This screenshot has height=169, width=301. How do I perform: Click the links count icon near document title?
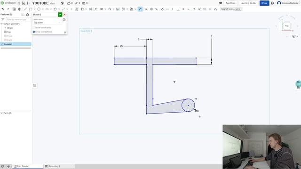tap(76, 3)
